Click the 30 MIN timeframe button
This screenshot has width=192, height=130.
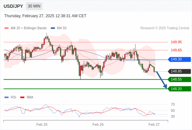click(34, 6)
